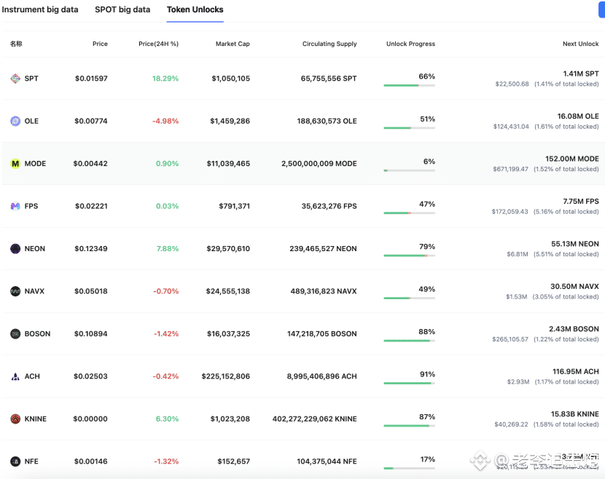Click the KNINE token icon
Image resolution: width=605 pixels, height=479 pixels.
(x=15, y=419)
